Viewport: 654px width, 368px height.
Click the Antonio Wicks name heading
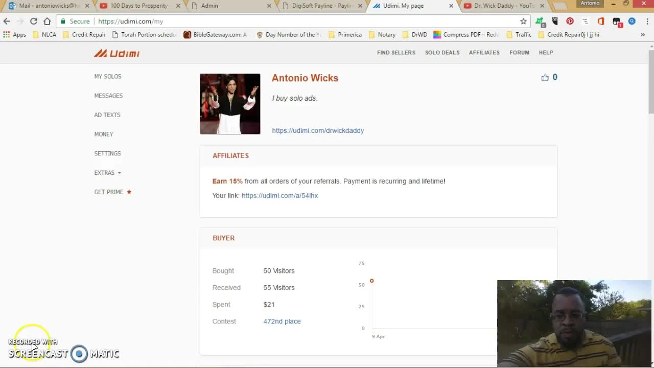[305, 78]
